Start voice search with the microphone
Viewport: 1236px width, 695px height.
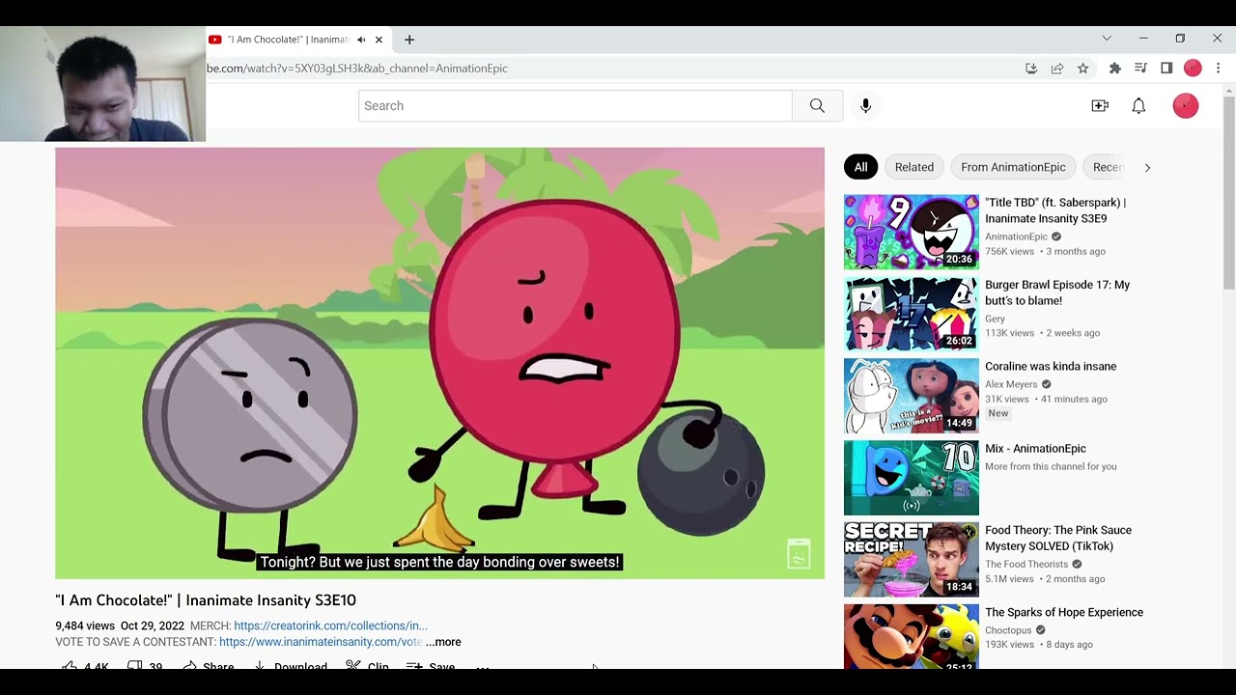pyautogui.click(x=865, y=106)
